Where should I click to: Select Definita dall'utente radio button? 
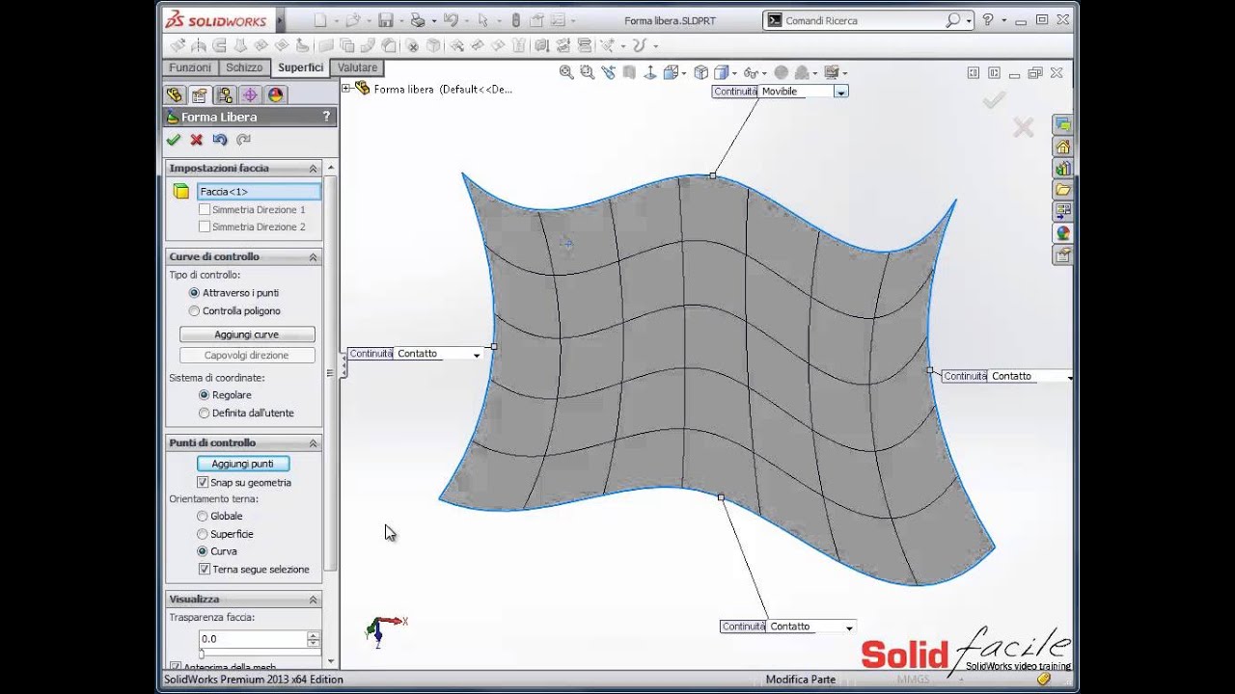(x=204, y=413)
